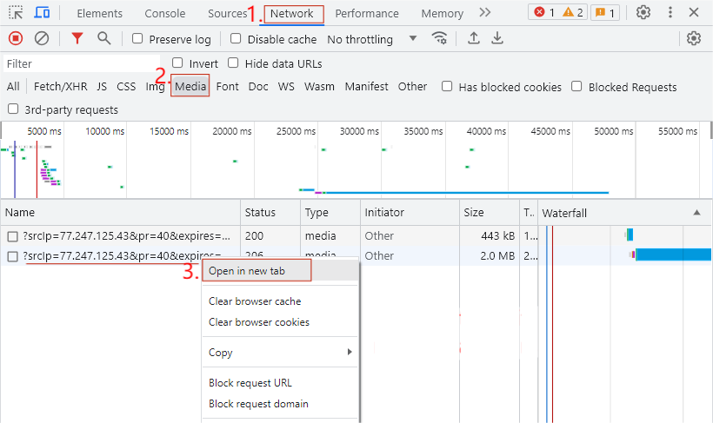Check the Disable cache option
Image resolution: width=713 pixels, height=423 pixels.
[x=236, y=39]
